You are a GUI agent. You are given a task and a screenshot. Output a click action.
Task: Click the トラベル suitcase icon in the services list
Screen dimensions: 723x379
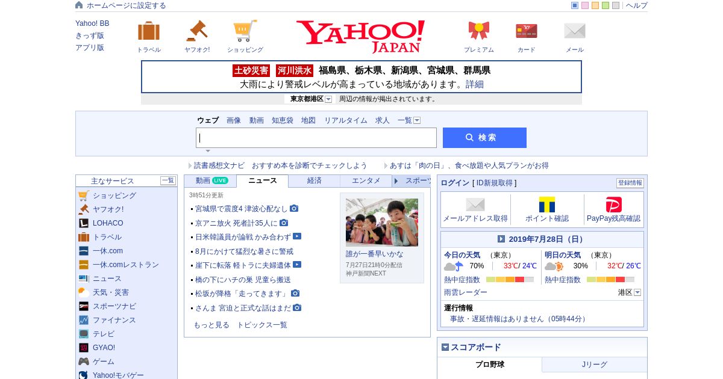point(84,237)
